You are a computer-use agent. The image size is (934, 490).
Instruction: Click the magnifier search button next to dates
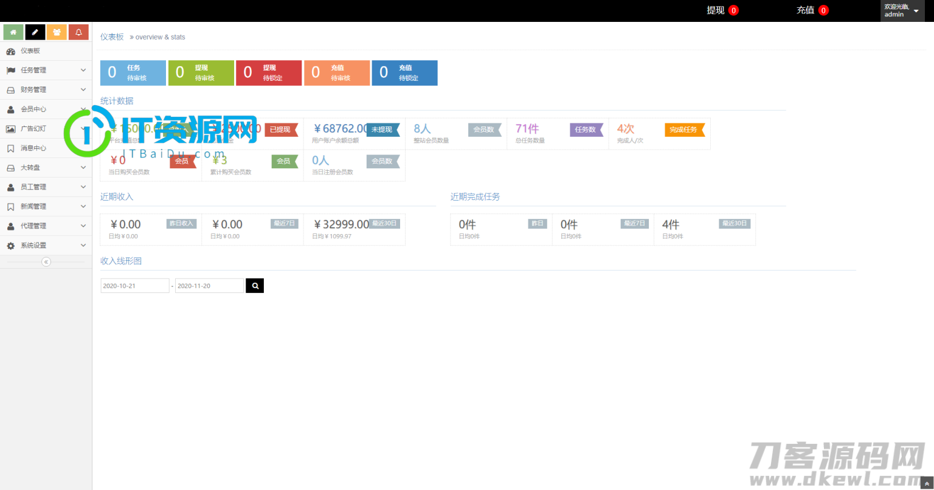255,286
